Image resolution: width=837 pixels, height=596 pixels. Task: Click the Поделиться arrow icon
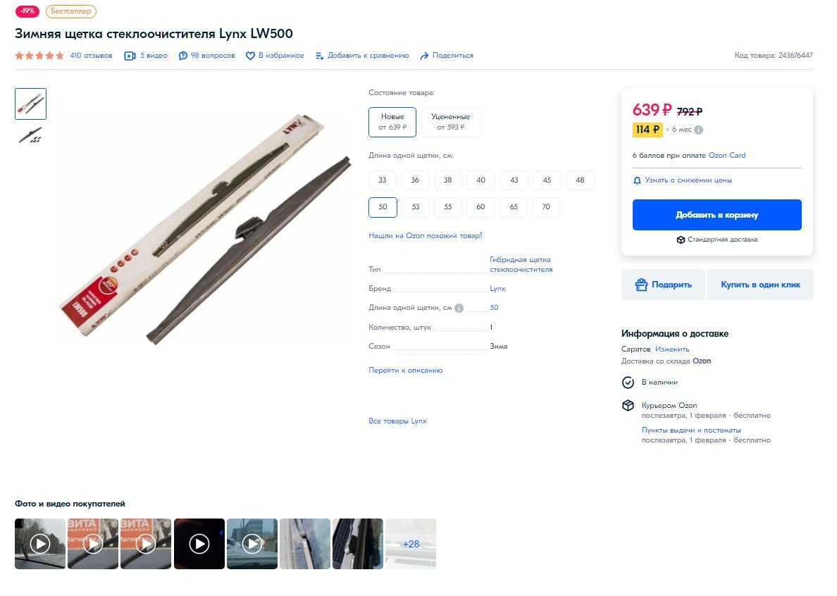click(x=424, y=56)
